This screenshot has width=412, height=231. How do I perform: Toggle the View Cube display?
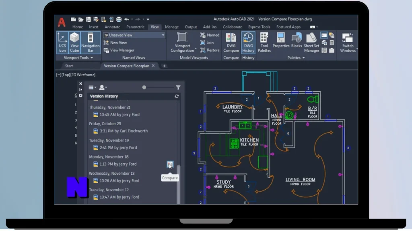pos(74,42)
